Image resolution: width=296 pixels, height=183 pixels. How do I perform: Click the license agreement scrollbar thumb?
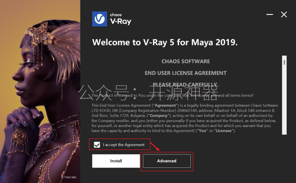point(284,62)
